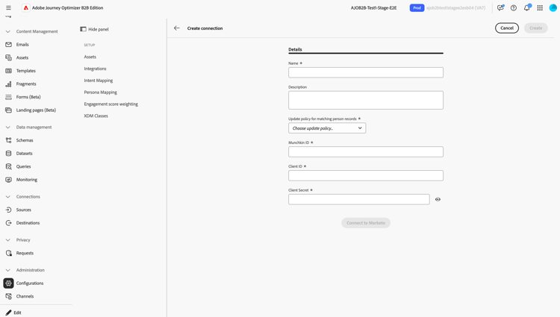Screen dimensions: 560x317
Task: Open Engagement score weighting settings
Action: pos(111,104)
